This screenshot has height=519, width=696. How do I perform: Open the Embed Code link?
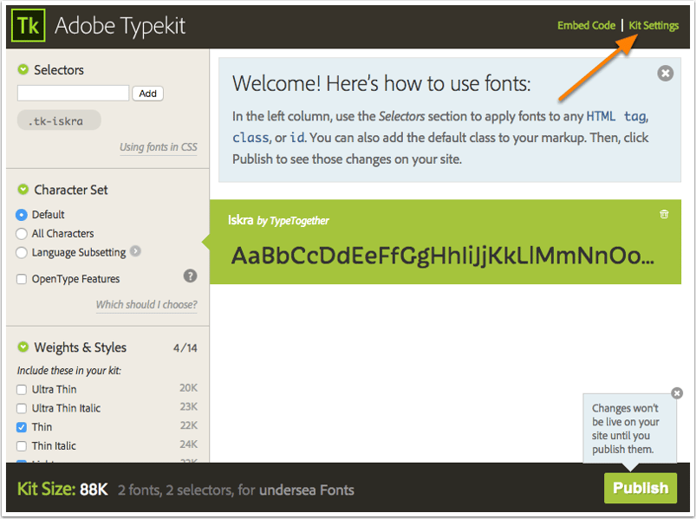click(x=586, y=26)
